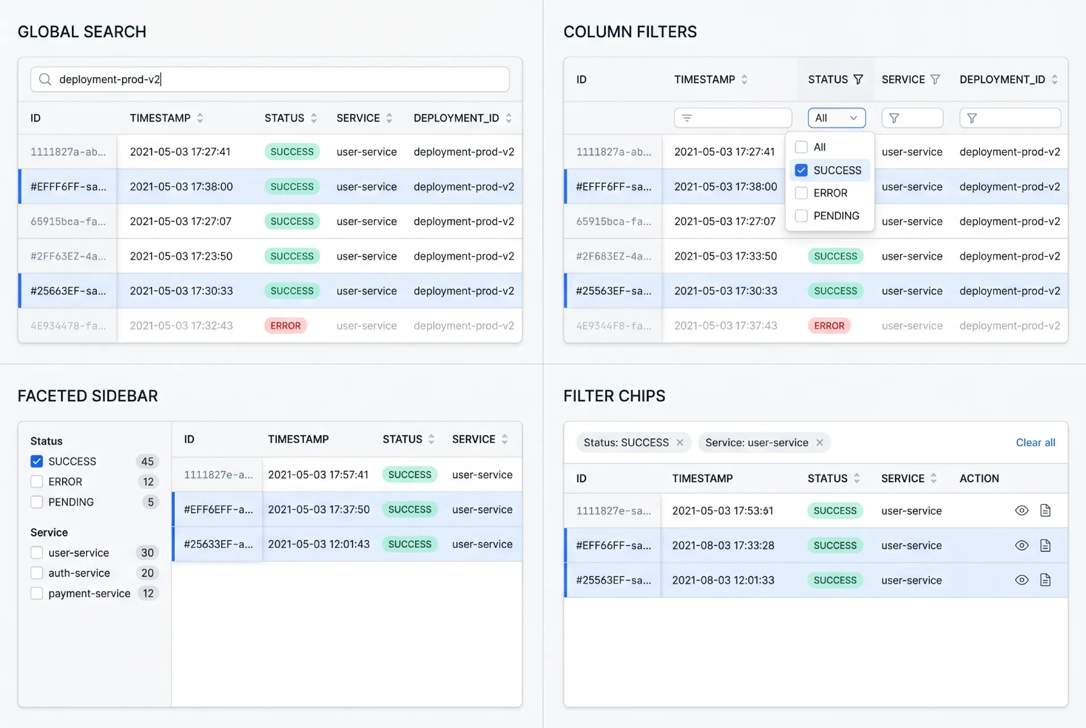
Task: Check auth-service in faceted sidebar Service
Action: [x=37, y=573]
